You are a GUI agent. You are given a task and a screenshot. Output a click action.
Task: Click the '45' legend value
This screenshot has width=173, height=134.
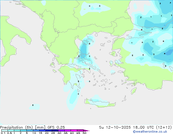click(78, 133)
